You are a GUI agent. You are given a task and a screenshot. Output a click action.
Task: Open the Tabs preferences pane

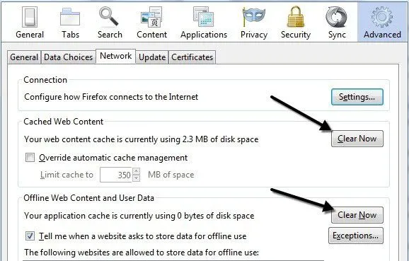(70, 22)
